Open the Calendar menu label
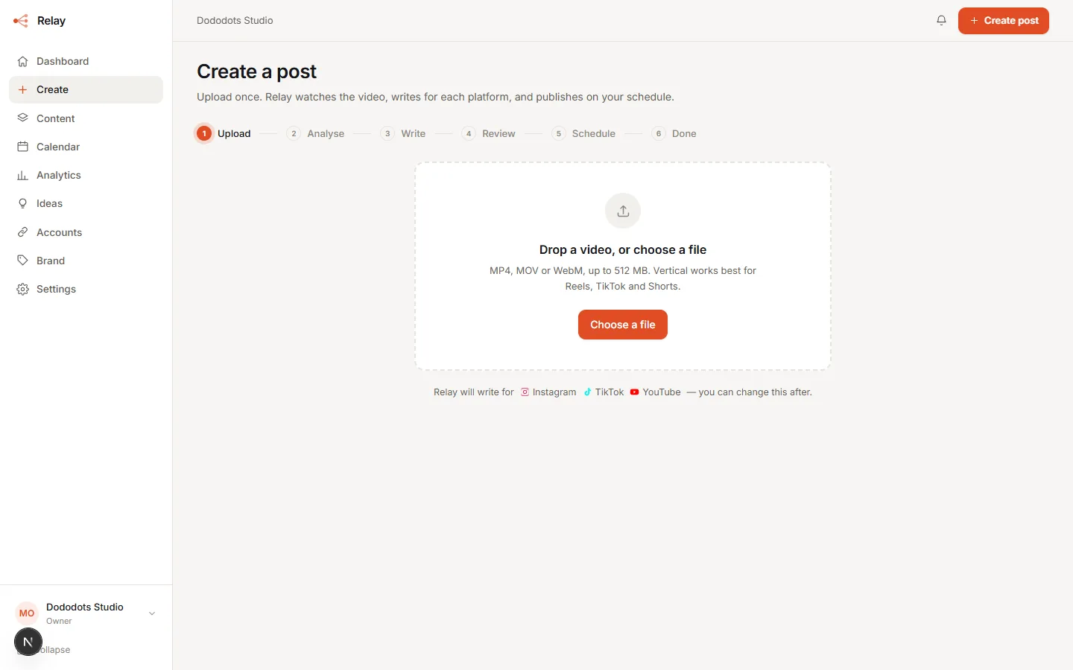The image size is (1073, 670). tap(58, 147)
